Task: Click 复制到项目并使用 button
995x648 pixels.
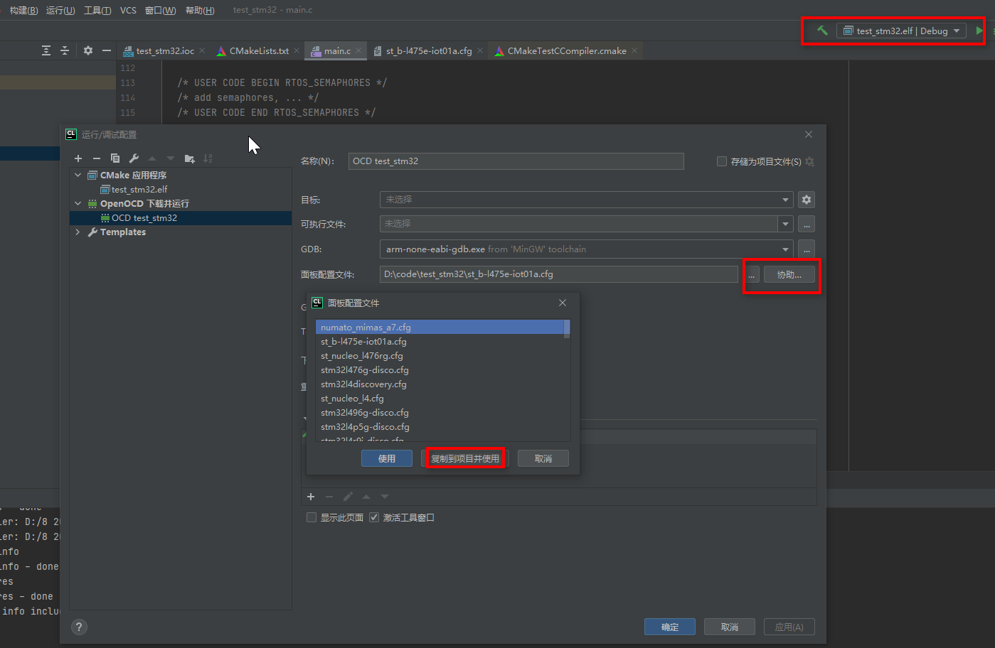Action: pos(465,458)
